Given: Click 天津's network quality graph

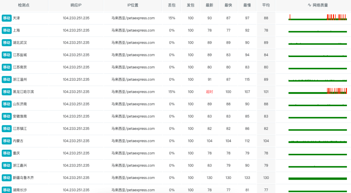Looking at the screenshot, I should pos(318,18).
